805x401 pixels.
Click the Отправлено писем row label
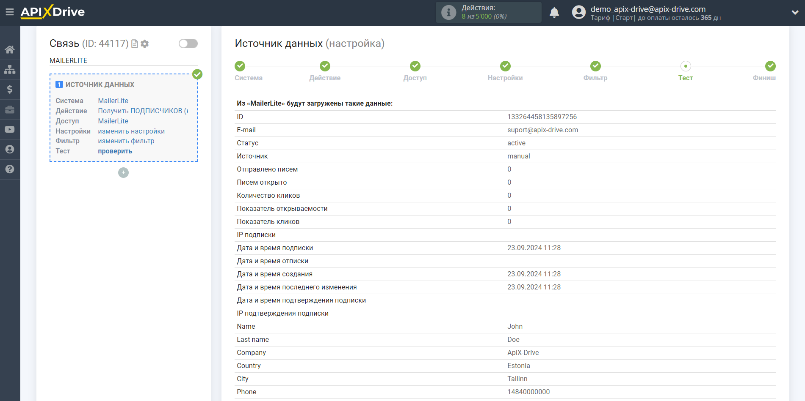pos(267,169)
